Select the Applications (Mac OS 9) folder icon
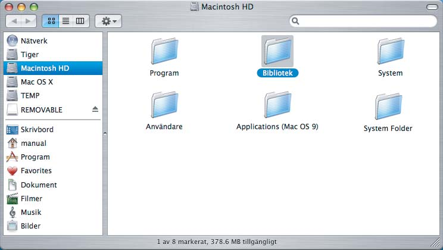The image size is (443, 250). [277, 105]
